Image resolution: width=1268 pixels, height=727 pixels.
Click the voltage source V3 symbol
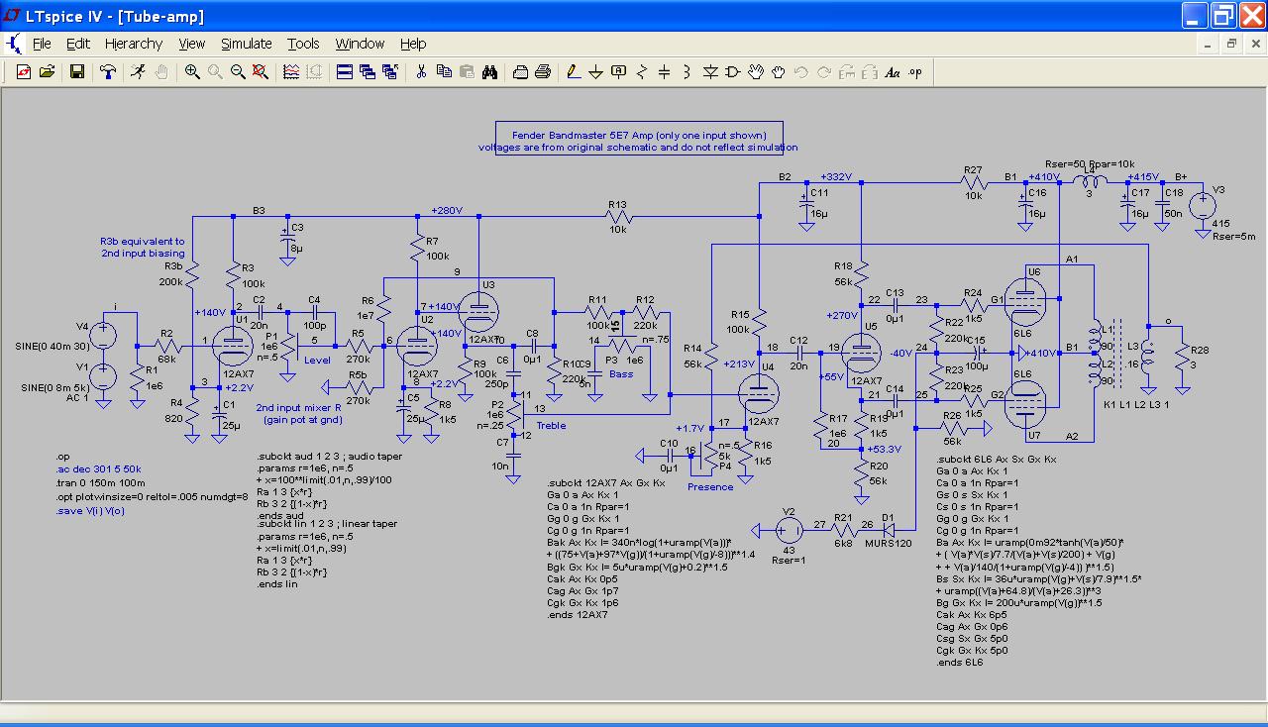coord(1203,205)
